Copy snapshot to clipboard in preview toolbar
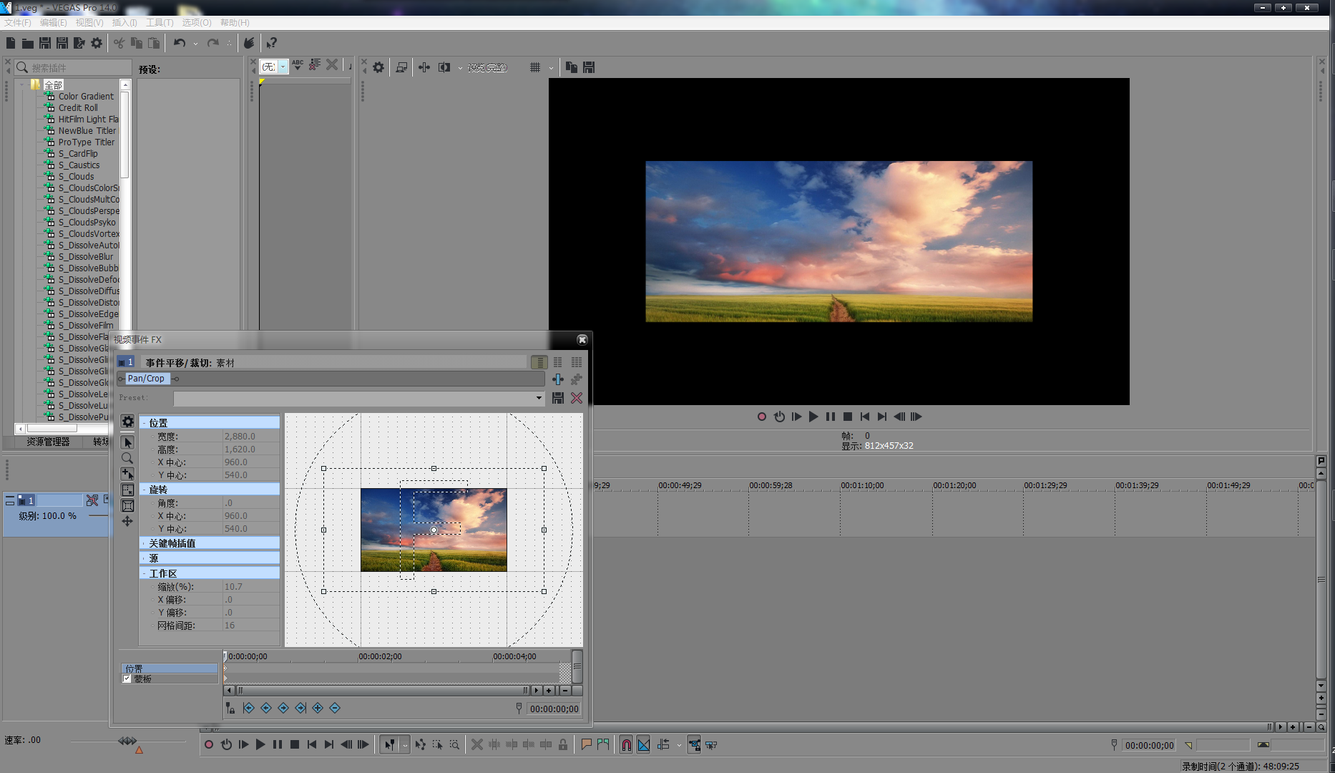This screenshot has width=1335, height=773. coord(572,67)
